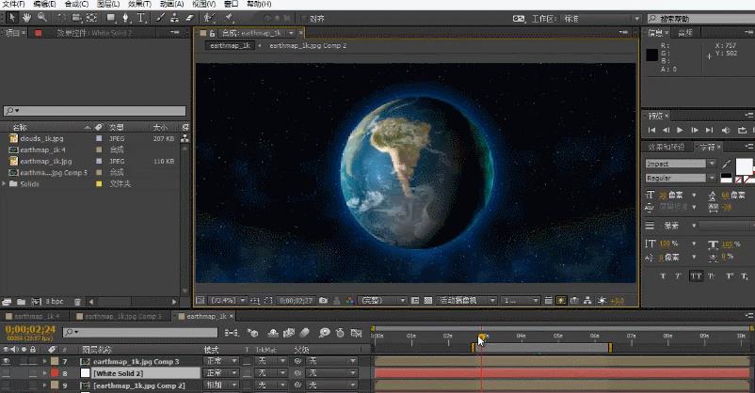This screenshot has width=755, height=393.
Task: Open the 合成(C) menu
Action: (x=76, y=4)
